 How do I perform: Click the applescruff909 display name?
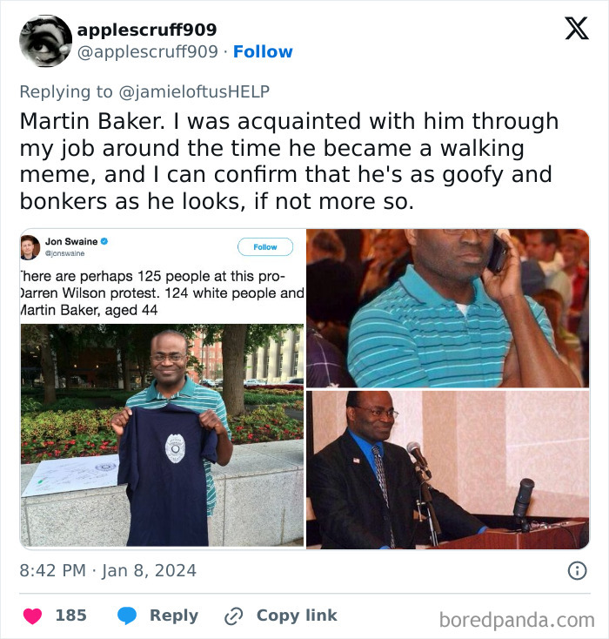(x=147, y=30)
